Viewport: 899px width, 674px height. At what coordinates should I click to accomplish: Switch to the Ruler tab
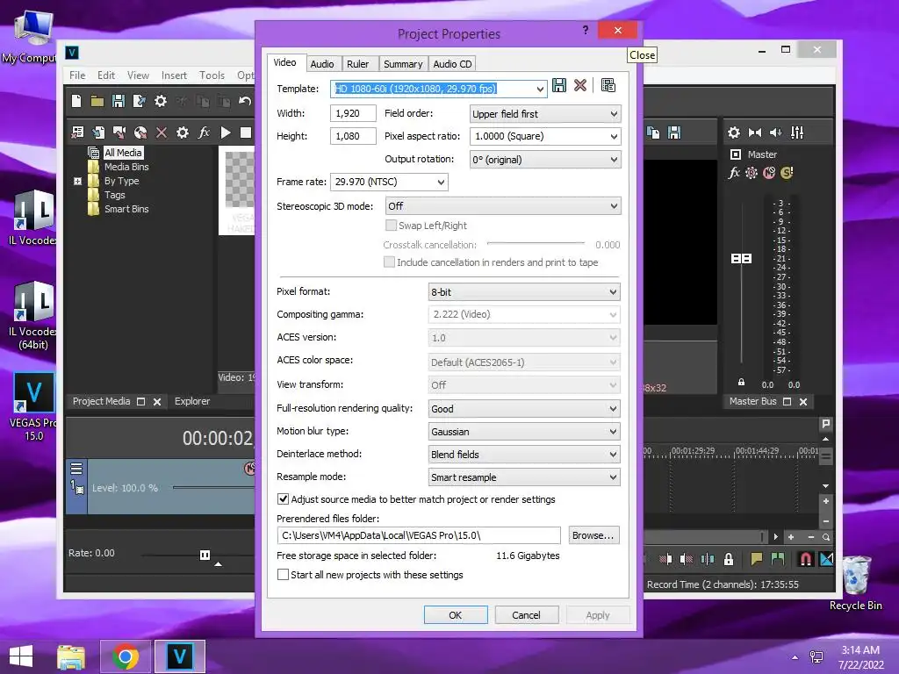358,64
